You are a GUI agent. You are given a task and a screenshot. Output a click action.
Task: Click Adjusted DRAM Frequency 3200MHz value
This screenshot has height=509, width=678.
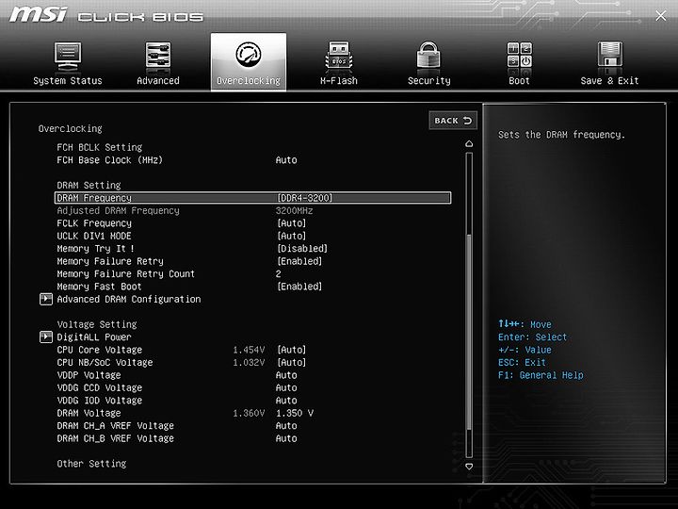click(x=294, y=211)
